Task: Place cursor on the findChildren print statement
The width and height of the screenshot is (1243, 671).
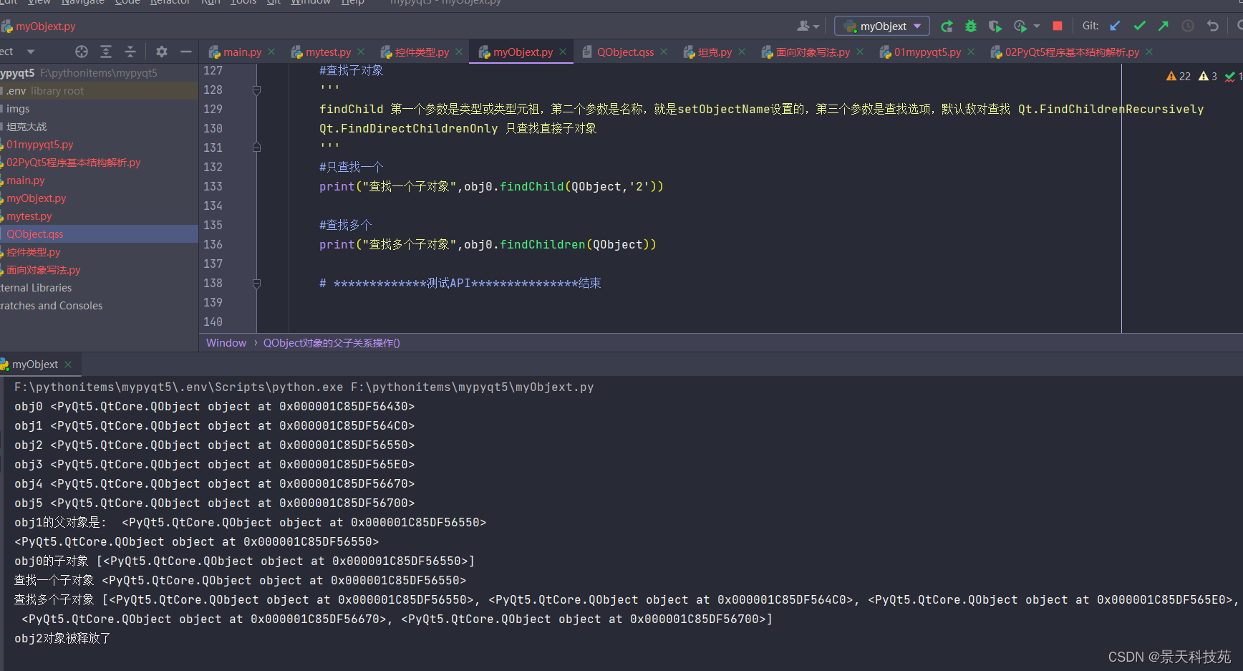Action: [x=488, y=244]
